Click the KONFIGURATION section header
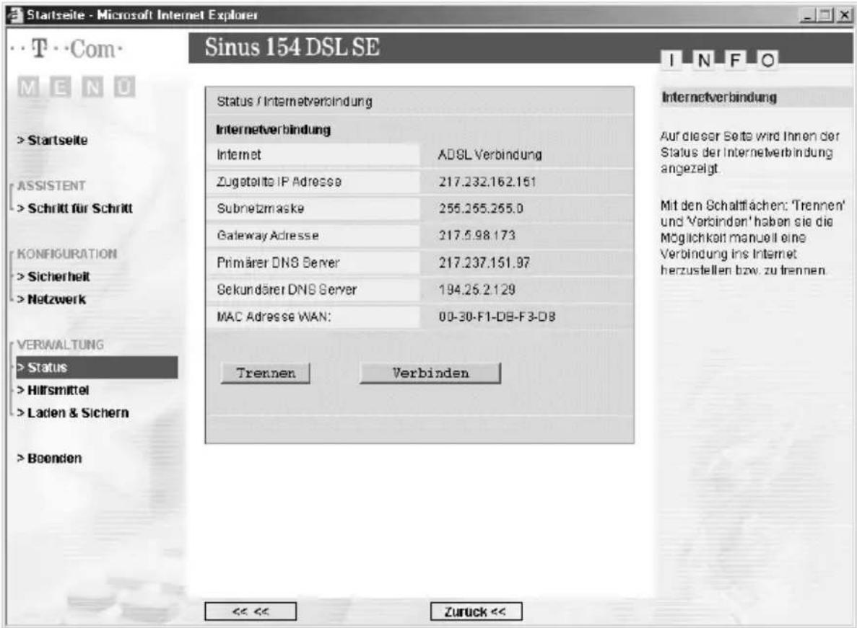 point(66,254)
